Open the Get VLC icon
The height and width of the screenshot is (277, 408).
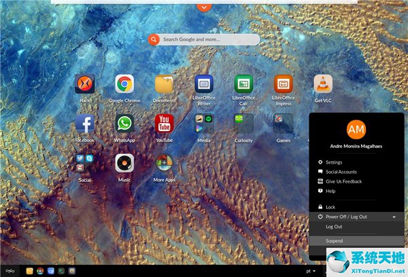[x=323, y=84]
